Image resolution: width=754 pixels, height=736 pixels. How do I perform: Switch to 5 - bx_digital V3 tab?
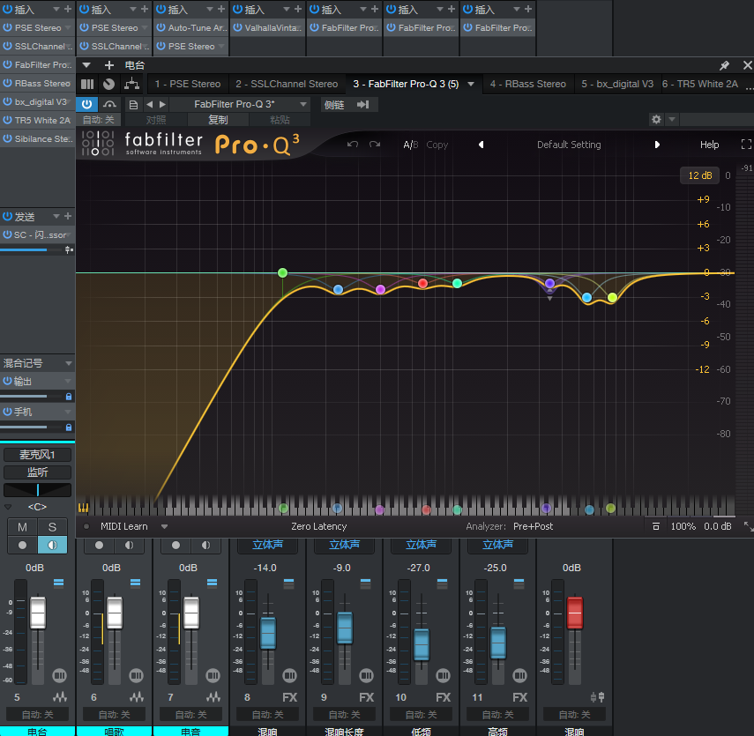tap(617, 84)
